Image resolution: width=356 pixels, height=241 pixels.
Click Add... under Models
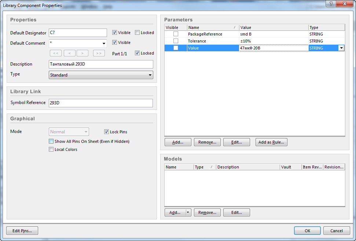pyautogui.click(x=175, y=212)
